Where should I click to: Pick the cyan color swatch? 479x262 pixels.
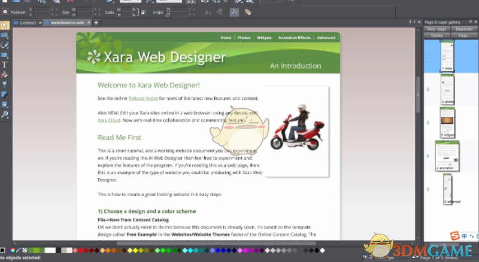tap(190, 251)
